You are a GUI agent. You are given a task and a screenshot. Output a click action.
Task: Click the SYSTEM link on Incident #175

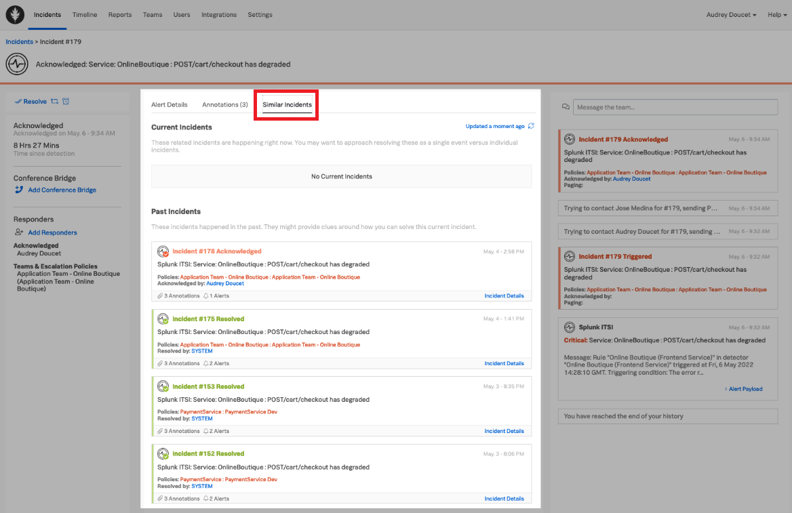[202, 352]
